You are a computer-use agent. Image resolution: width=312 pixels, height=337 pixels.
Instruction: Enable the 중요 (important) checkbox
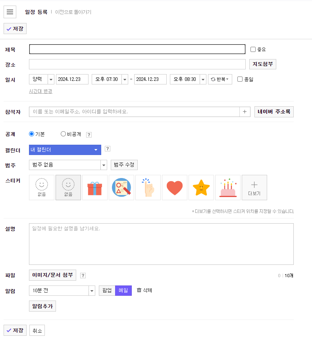point(253,49)
